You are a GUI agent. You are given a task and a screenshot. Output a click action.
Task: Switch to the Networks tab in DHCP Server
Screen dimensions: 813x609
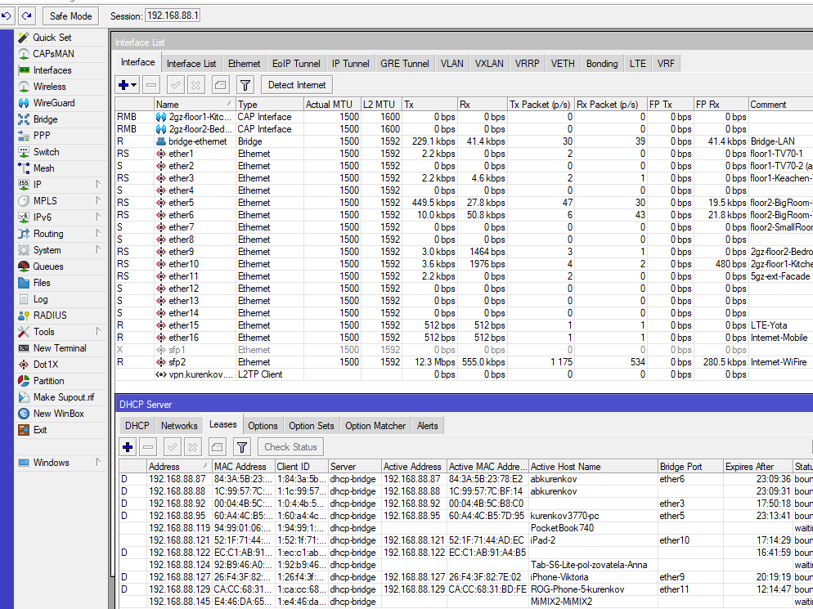point(179,425)
